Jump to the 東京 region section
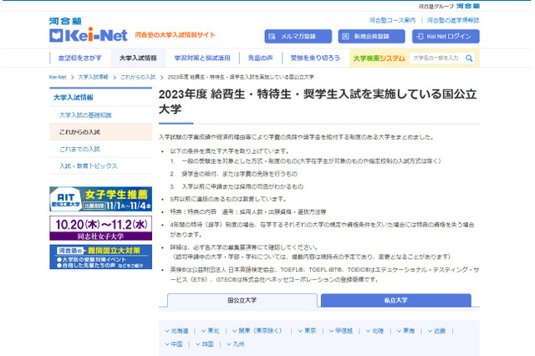The image size is (535, 356). click(307, 331)
